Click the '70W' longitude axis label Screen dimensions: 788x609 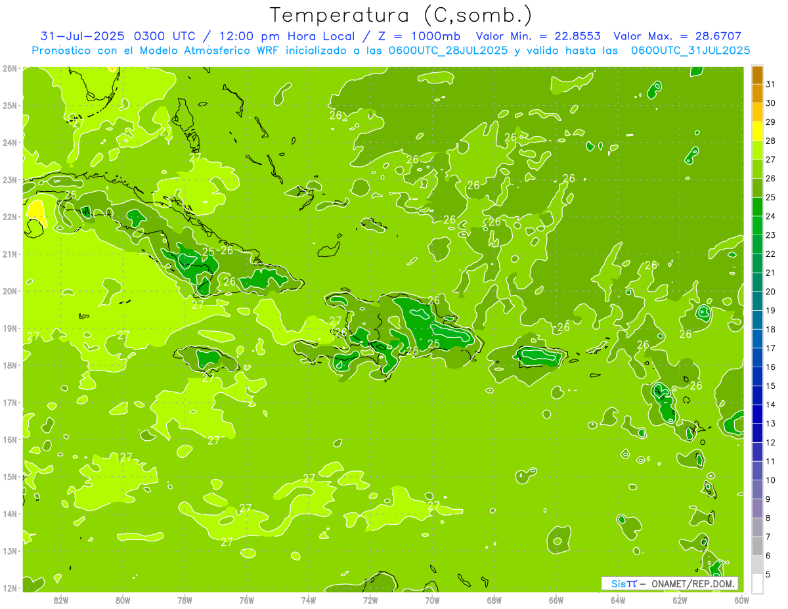[x=432, y=600]
